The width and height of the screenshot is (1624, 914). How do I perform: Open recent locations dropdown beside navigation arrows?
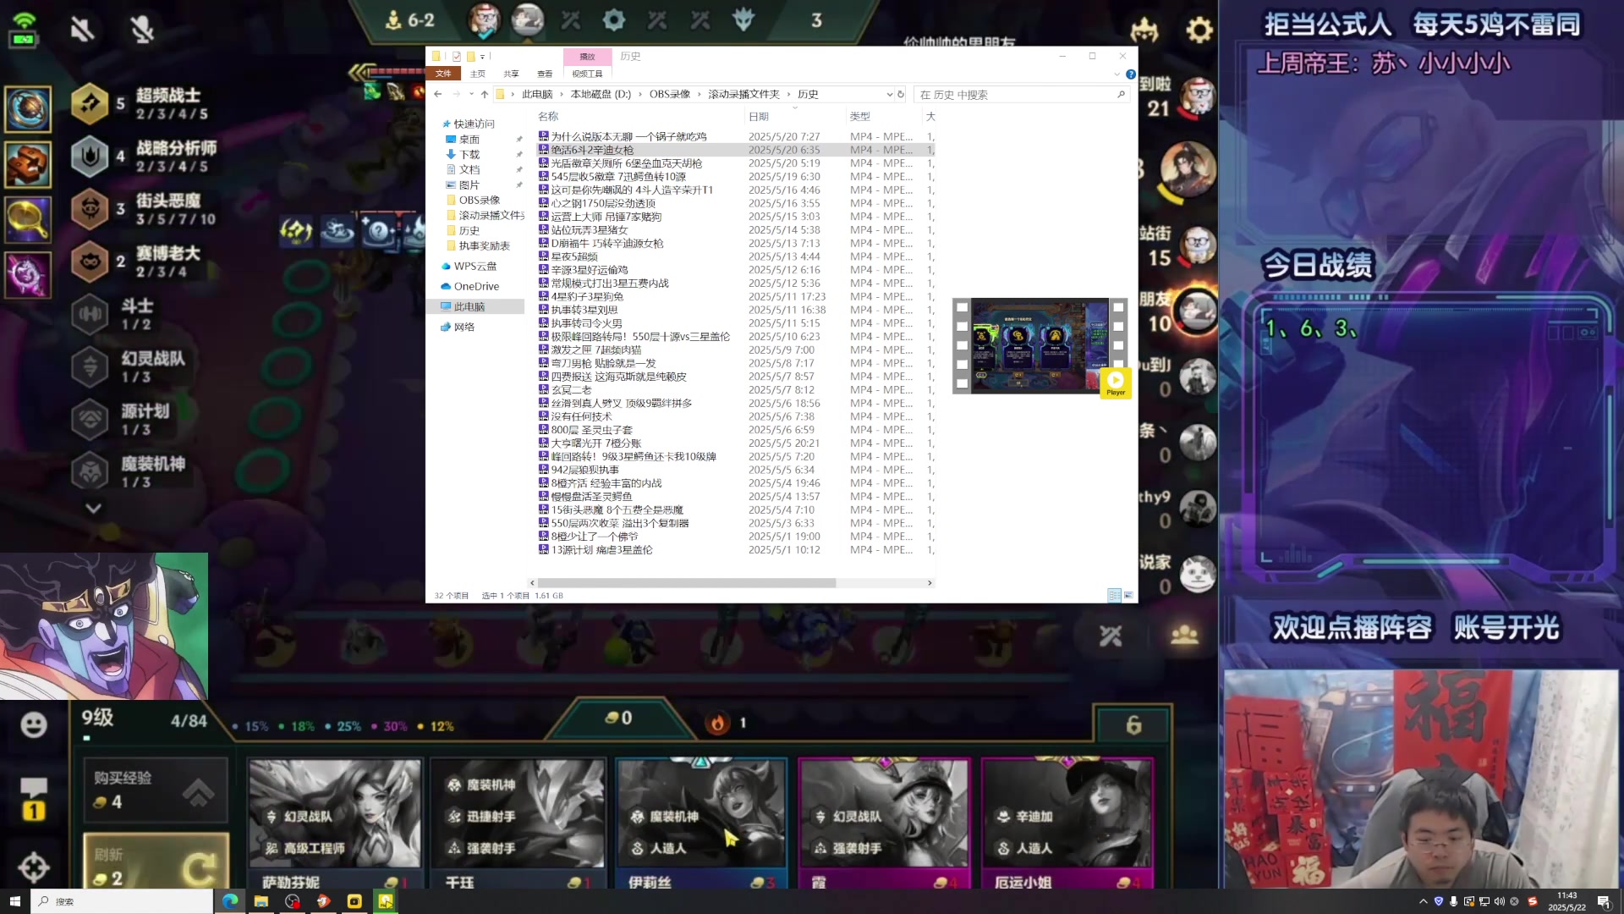click(x=471, y=94)
